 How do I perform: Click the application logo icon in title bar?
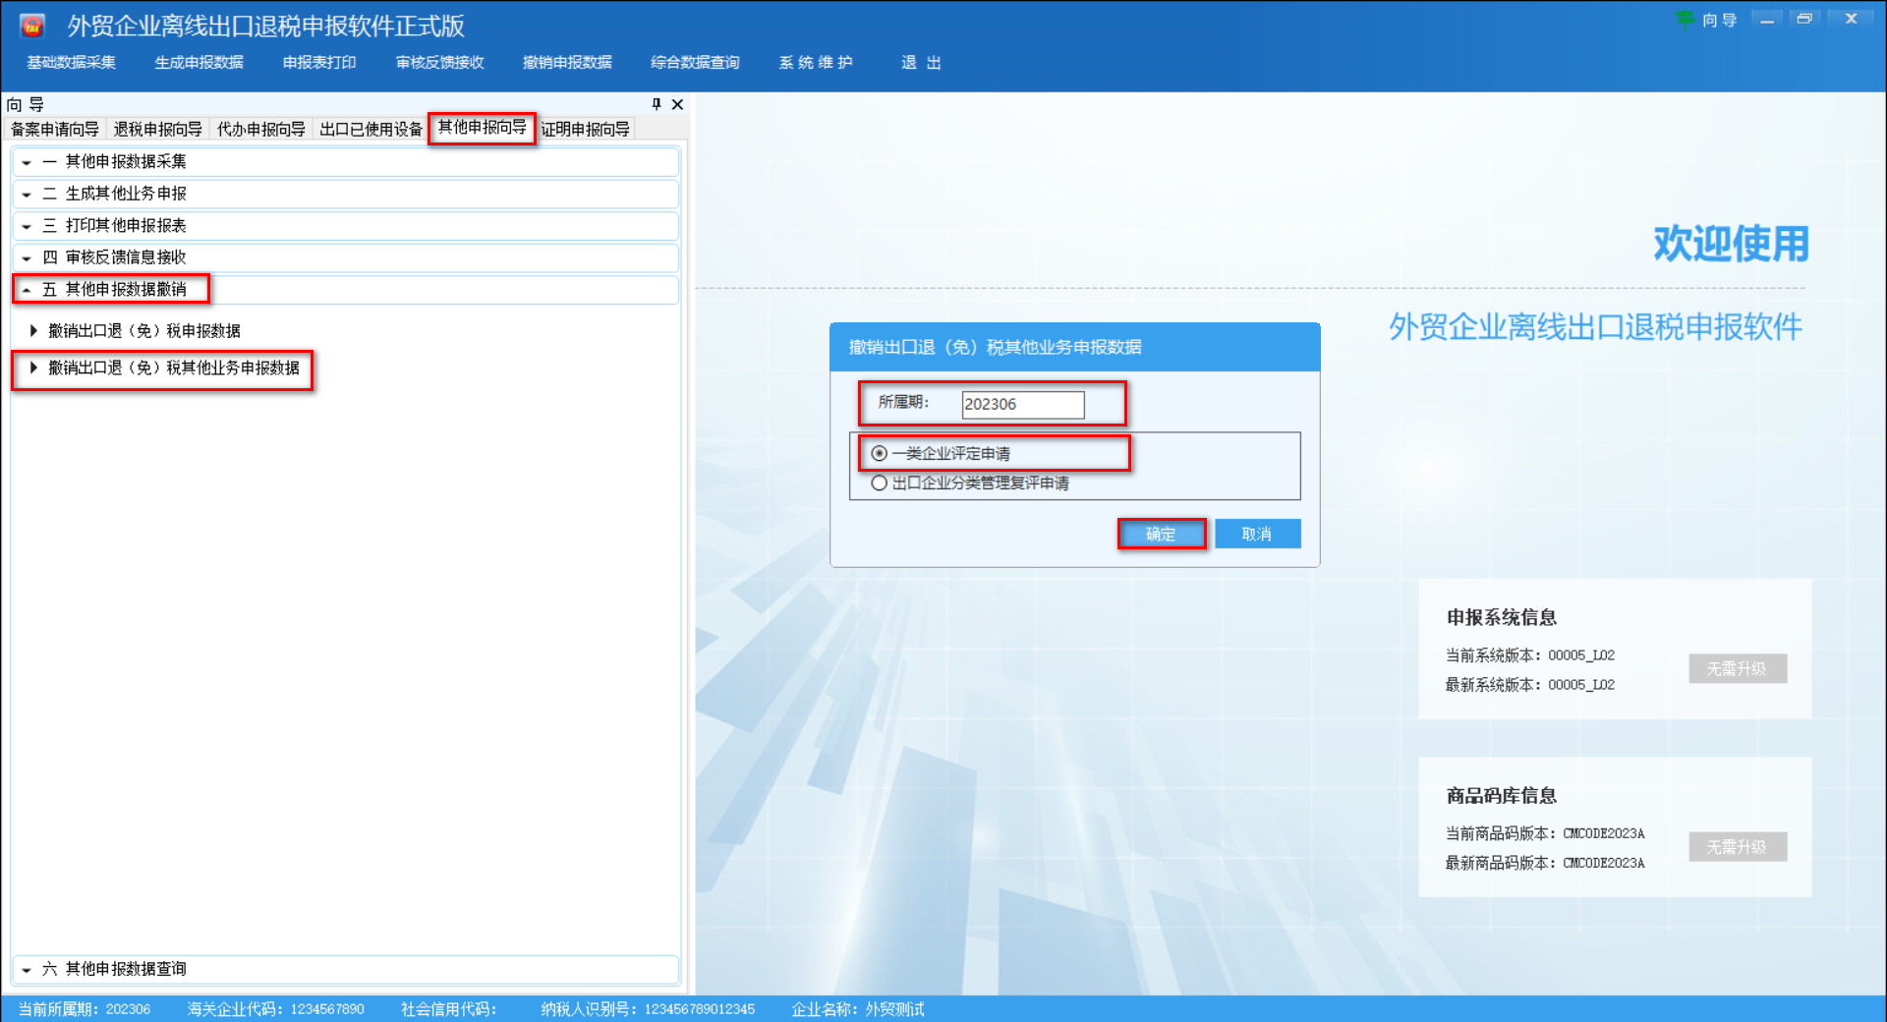32,25
